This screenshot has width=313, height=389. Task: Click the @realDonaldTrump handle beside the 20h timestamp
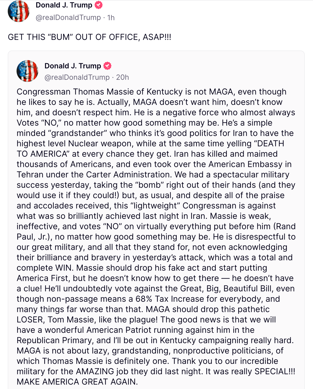pos(77,77)
